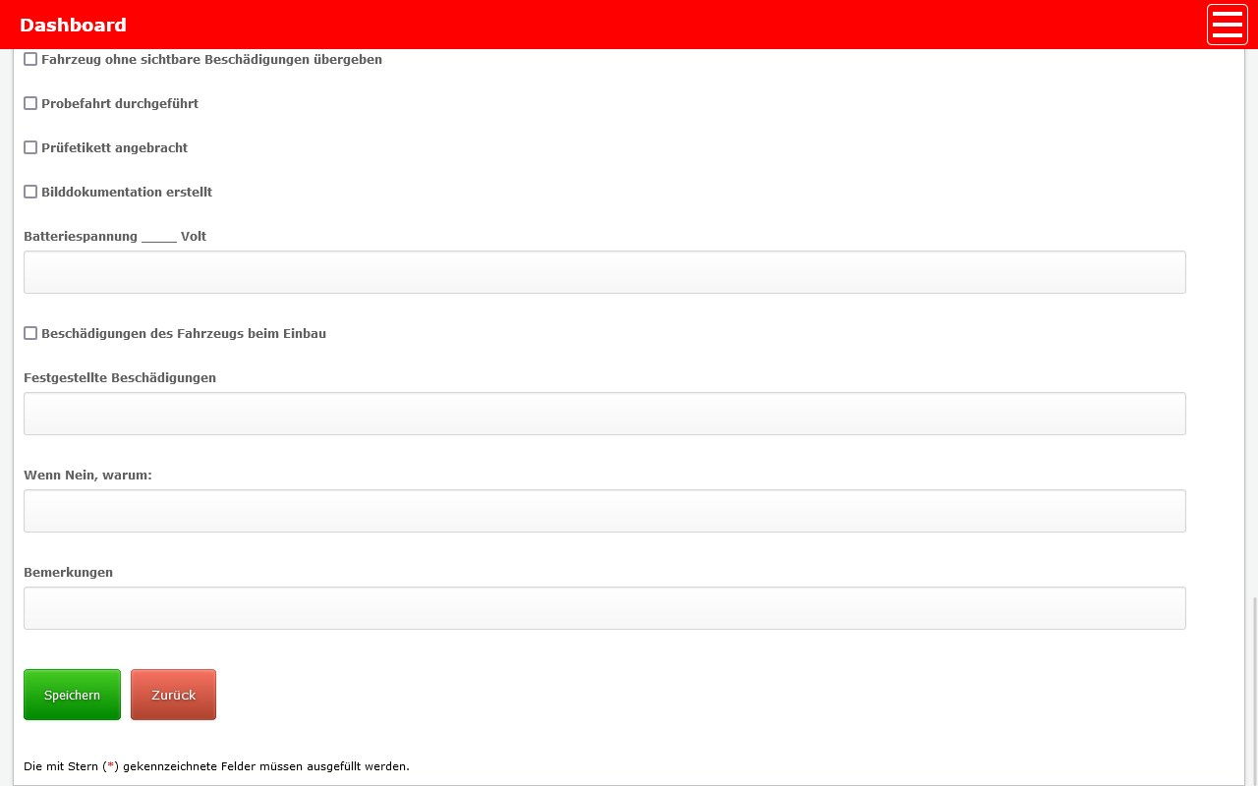The width and height of the screenshot is (1258, 786).
Task: Focus the Batteriespannung Volt input field
Action: 604,272
